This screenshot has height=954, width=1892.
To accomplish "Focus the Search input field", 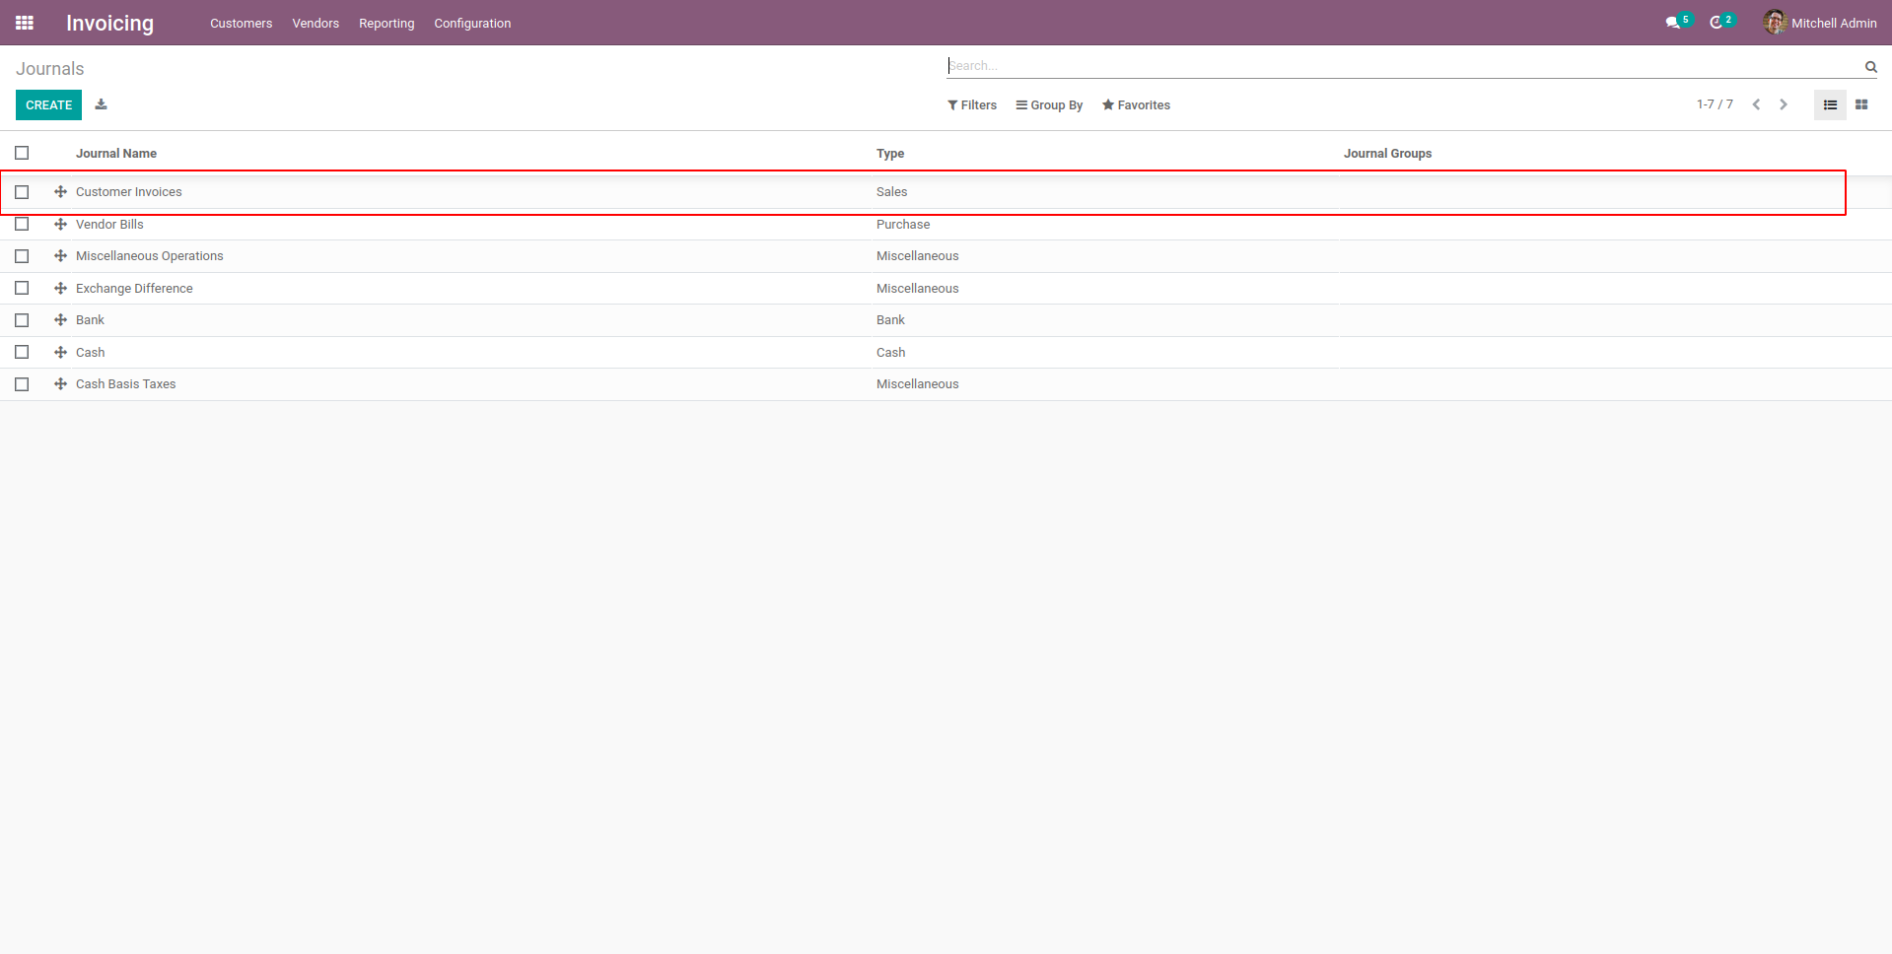I will tap(1404, 66).
